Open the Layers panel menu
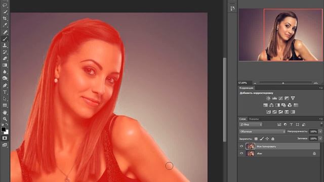This screenshot has height=182, width=324. pos(321,119)
